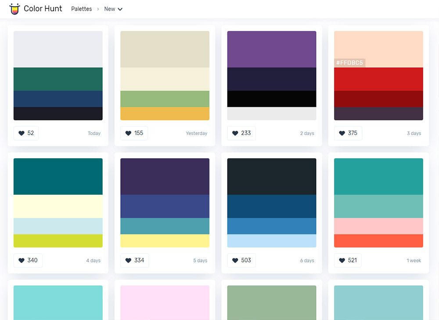This screenshot has width=439, height=320.
Task: Select the dark purple swatch in 334 palette
Action: click(x=165, y=177)
